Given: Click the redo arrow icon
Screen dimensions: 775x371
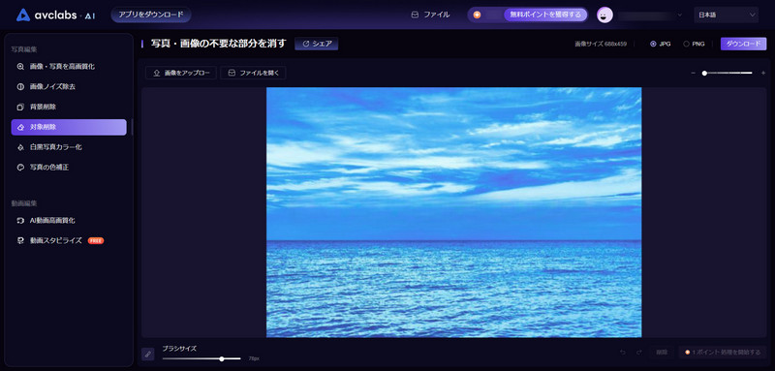Looking at the screenshot, I should point(638,353).
